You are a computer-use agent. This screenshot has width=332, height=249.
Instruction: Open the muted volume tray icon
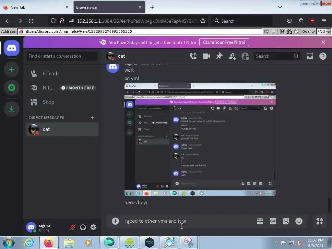pyautogui.click(x=299, y=243)
